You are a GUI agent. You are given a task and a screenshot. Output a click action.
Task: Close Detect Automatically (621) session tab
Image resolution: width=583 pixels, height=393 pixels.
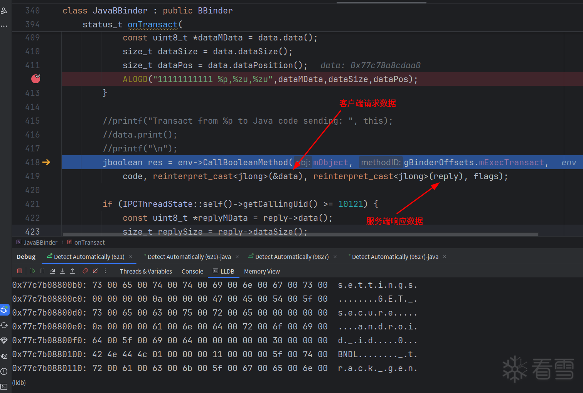[131, 257]
